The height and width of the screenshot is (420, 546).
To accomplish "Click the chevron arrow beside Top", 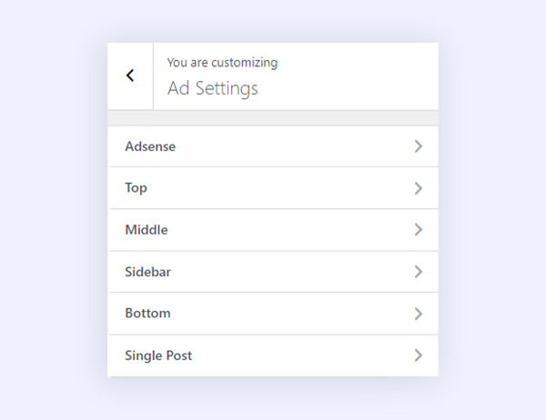I will click(x=419, y=188).
